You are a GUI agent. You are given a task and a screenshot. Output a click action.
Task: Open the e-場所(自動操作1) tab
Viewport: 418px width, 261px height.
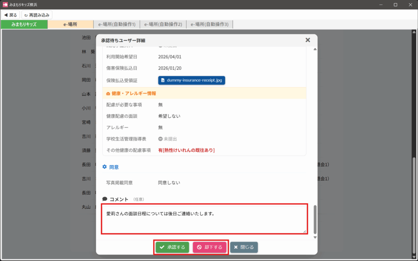(x=117, y=24)
